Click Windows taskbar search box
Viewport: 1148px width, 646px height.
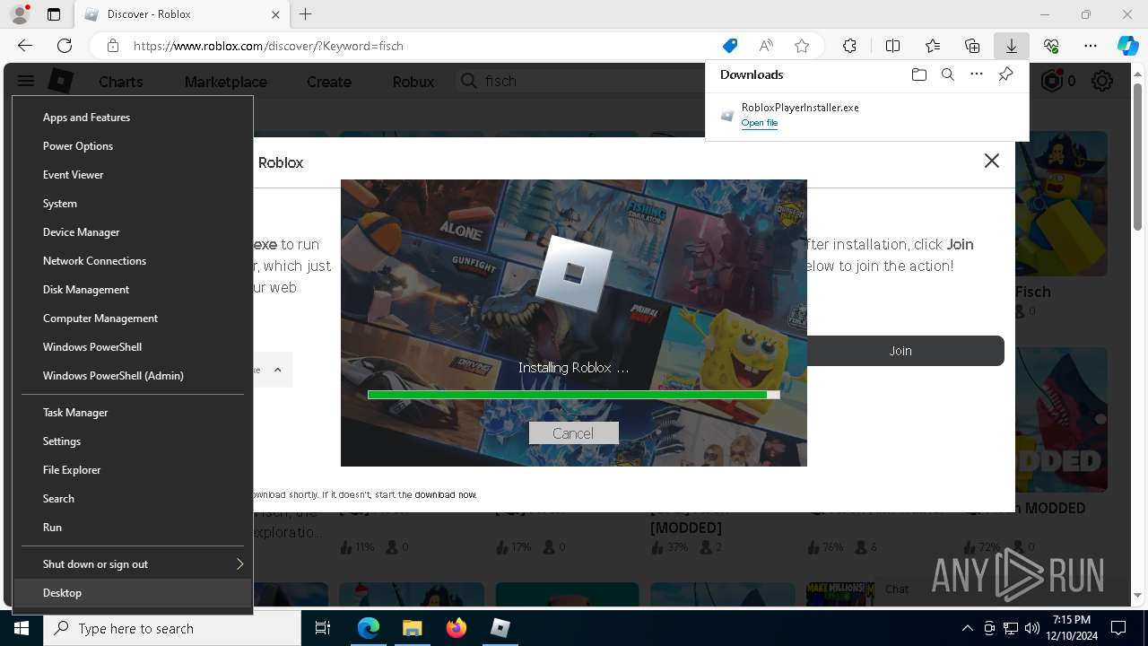[x=172, y=628]
